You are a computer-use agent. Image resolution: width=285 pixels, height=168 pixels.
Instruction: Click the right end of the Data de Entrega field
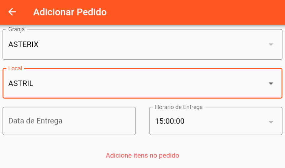coord(125,121)
